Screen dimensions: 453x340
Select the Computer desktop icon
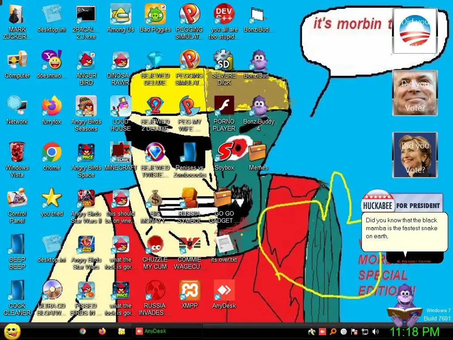click(x=17, y=60)
